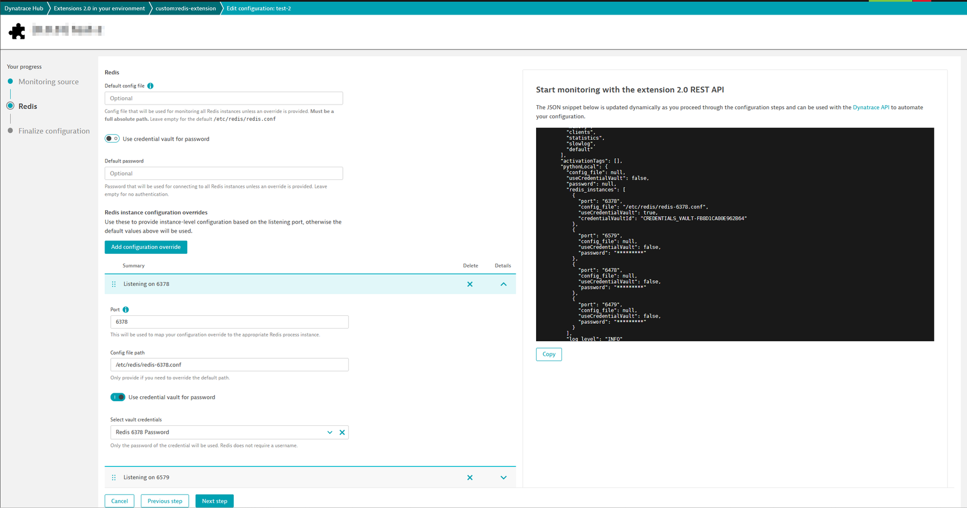Click the Summary column header

point(134,266)
